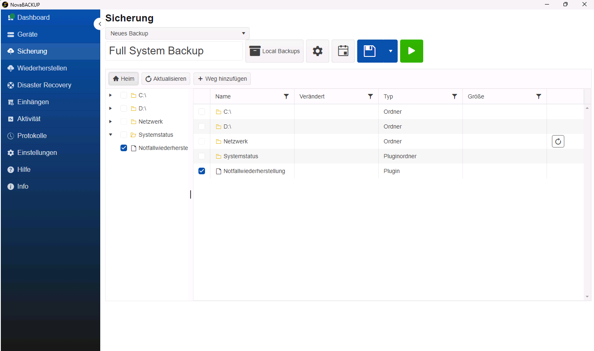
Task: Select Notfallwiederherste item in the folder tree
Action: (x=163, y=148)
